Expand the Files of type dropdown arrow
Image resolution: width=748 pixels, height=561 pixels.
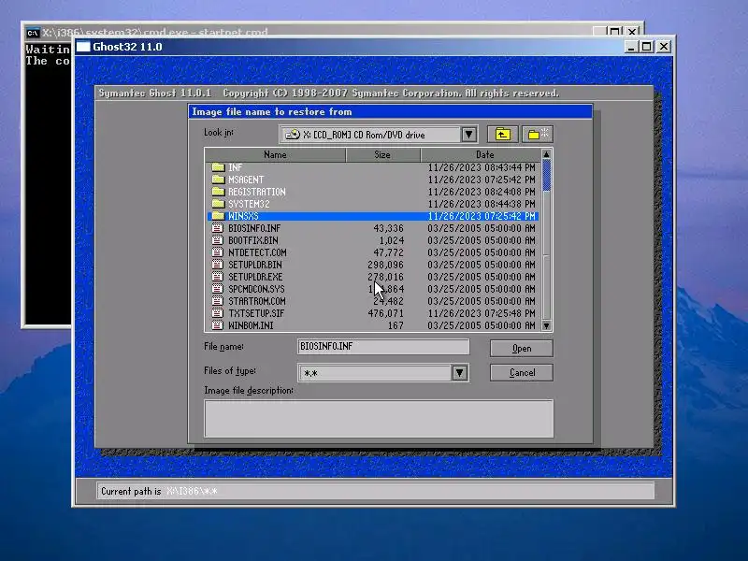[x=459, y=372]
